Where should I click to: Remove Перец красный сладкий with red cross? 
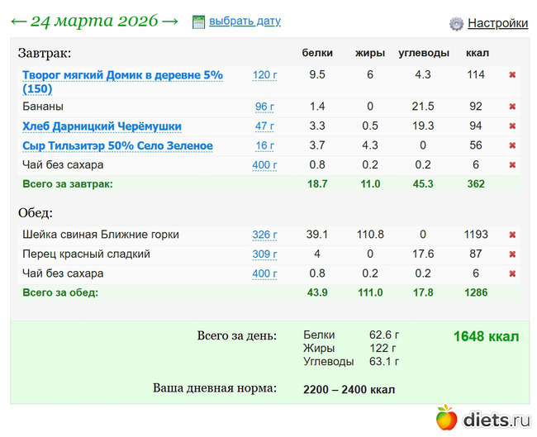pos(512,254)
